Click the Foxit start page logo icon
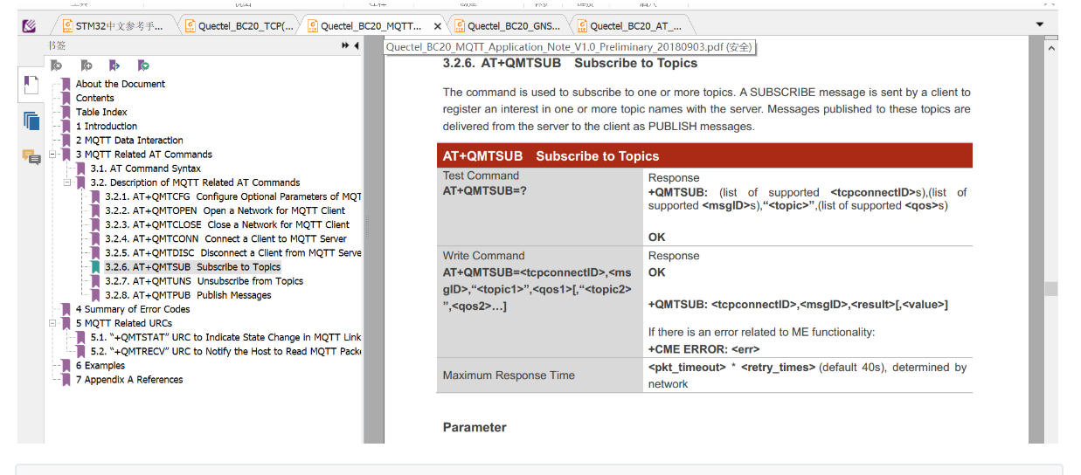1081x475 pixels. [x=29, y=26]
